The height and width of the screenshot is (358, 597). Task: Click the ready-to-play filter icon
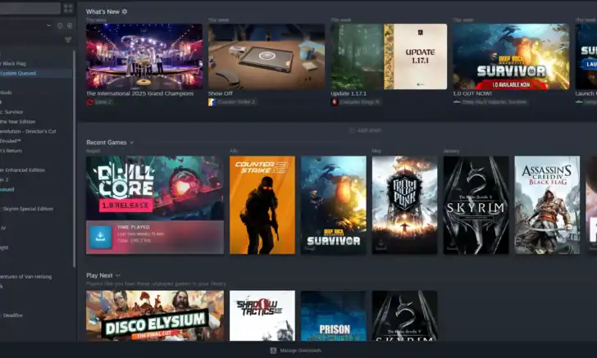coord(70,25)
